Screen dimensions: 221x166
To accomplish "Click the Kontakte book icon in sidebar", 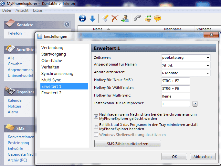I will pyautogui.click(x=10, y=23).
